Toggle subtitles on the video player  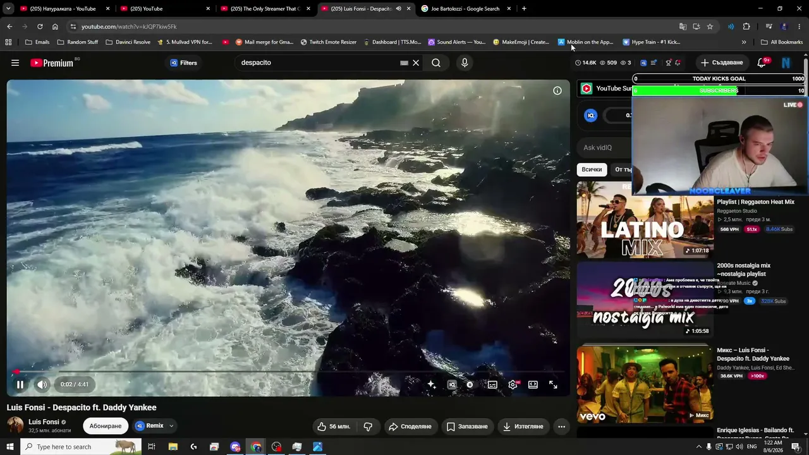492,384
